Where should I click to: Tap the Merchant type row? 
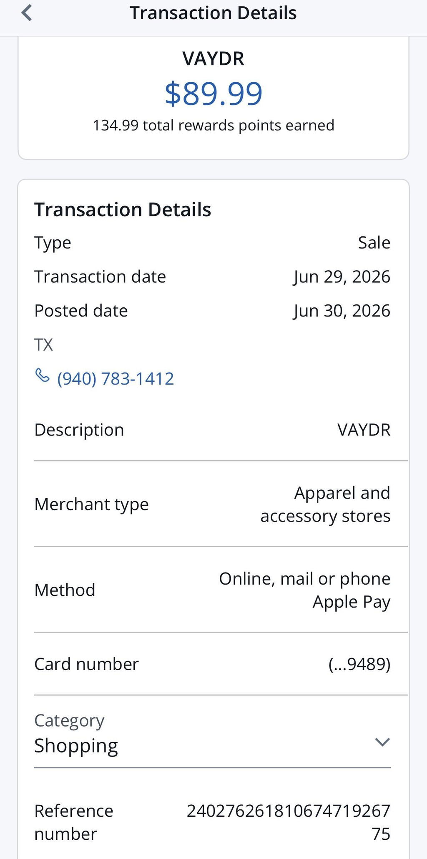point(212,504)
